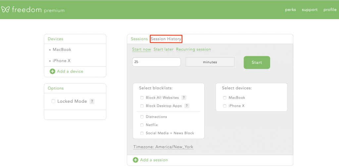Screen dimensions: 339x167
Task: Open the profile menu in header
Action: click(x=330, y=10)
